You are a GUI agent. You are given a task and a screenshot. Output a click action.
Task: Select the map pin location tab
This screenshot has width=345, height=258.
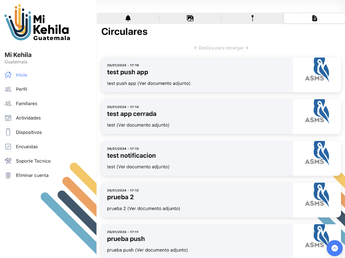(x=253, y=18)
